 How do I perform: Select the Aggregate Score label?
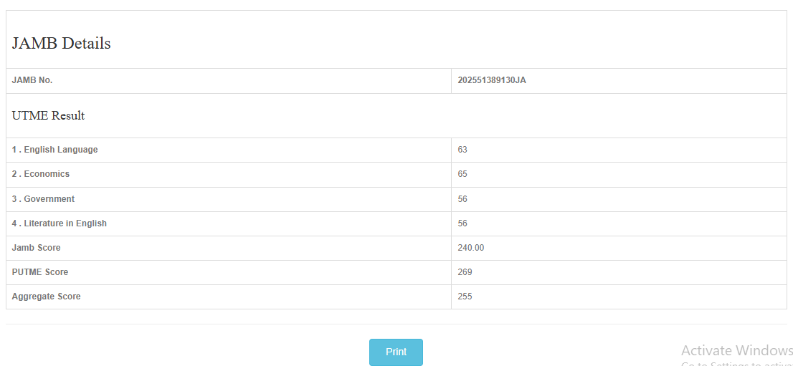(47, 297)
